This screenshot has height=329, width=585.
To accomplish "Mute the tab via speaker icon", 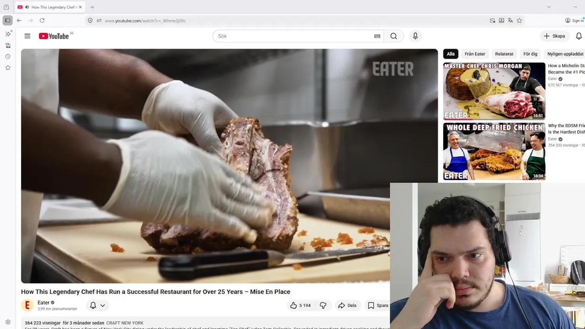I will tap(27, 7).
